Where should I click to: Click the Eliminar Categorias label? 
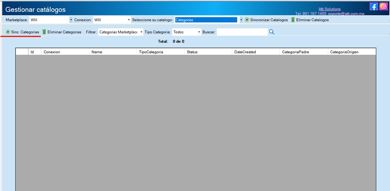click(x=64, y=32)
